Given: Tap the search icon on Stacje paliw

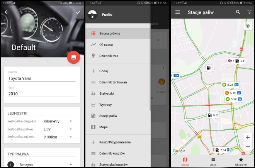Looking at the screenshot, I should tap(238, 12).
